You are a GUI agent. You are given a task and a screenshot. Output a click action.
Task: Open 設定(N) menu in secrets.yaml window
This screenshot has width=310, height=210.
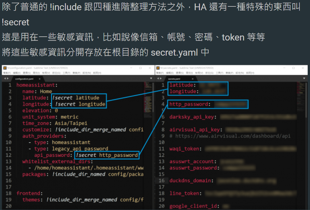(x=239, y=73)
